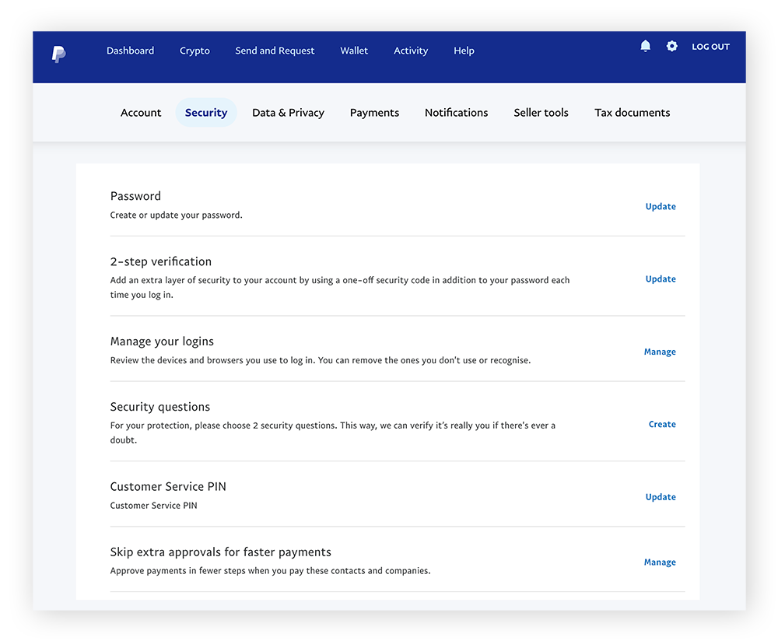
Task: Open the Data & Privacy tab
Action: click(288, 112)
